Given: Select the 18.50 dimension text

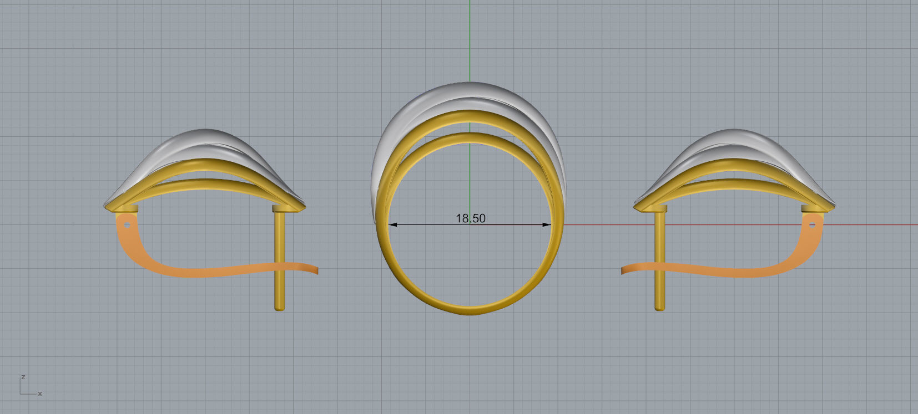Looking at the screenshot, I should (x=470, y=218).
